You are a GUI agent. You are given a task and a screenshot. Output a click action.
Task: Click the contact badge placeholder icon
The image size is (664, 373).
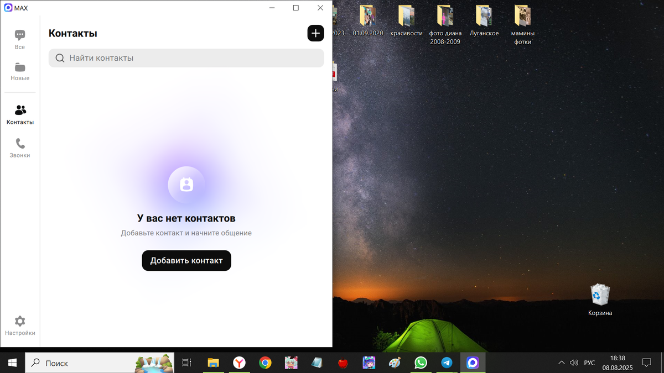186,185
